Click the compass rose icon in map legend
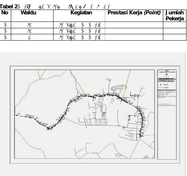This screenshot has height=176, width=187. (167, 75)
